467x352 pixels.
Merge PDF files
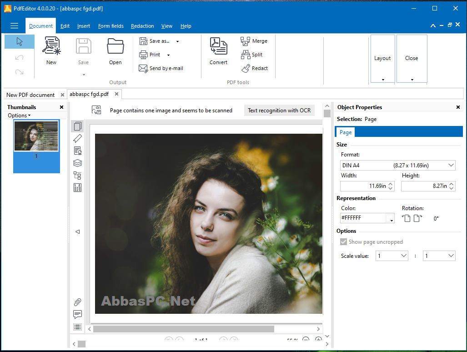click(254, 41)
